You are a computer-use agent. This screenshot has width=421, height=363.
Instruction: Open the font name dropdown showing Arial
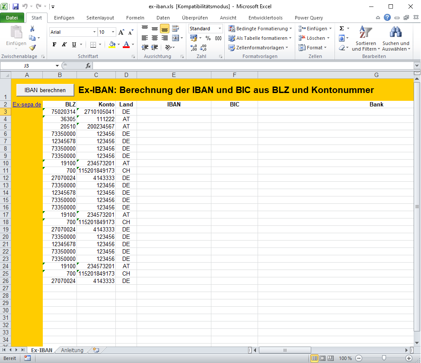point(95,32)
